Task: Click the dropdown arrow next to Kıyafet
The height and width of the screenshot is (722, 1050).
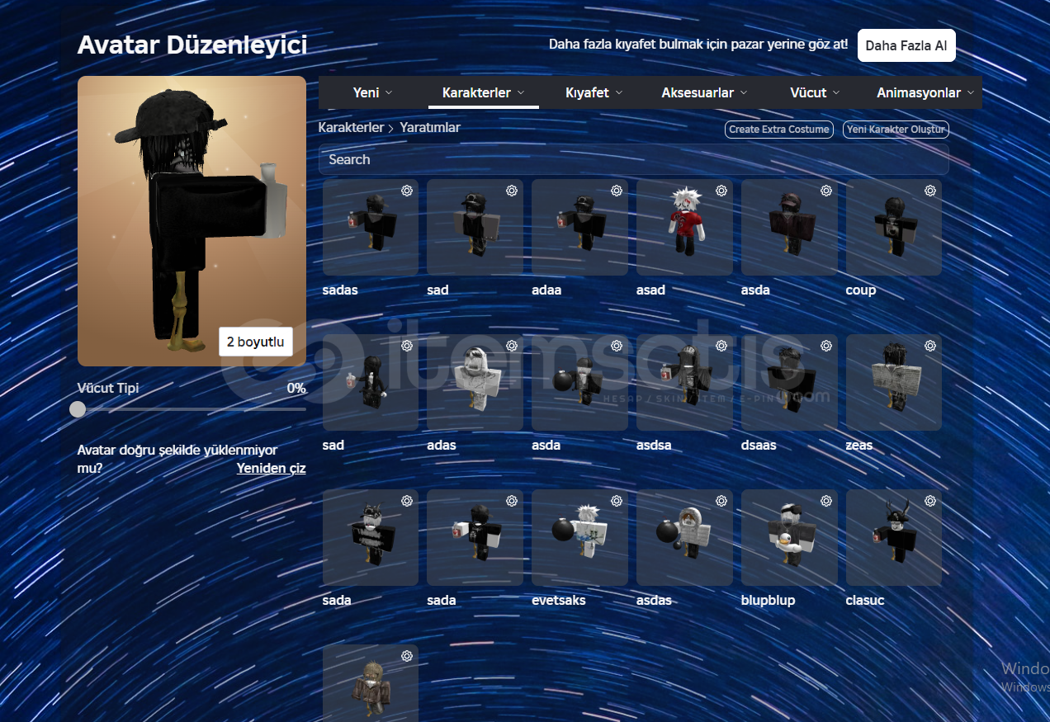Action: click(x=619, y=93)
